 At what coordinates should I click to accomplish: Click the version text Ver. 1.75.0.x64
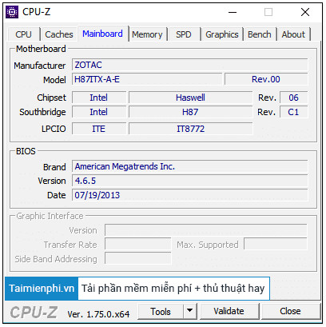(x=98, y=314)
